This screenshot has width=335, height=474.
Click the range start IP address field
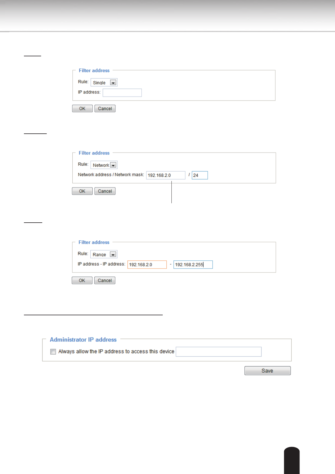pos(147,265)
